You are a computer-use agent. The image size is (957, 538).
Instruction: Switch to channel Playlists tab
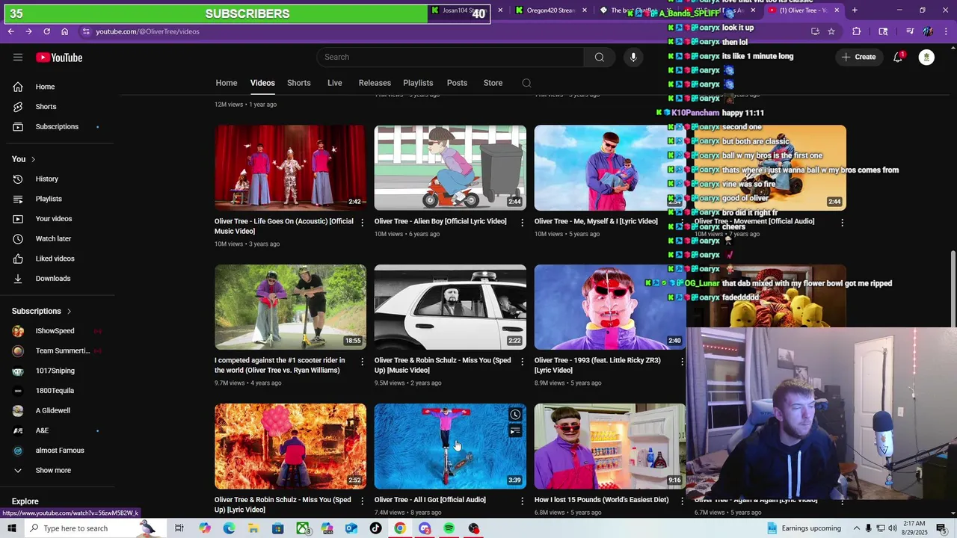(x=418, y=83)
